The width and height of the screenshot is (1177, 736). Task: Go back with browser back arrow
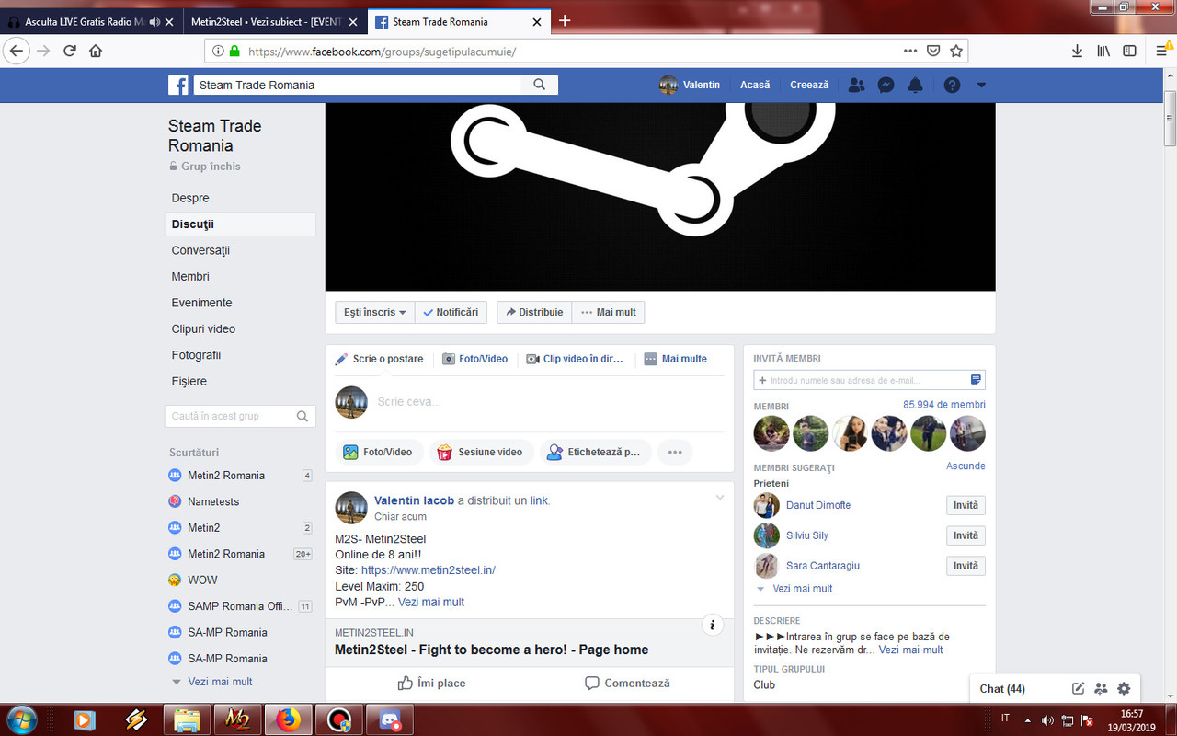[16, 52]
